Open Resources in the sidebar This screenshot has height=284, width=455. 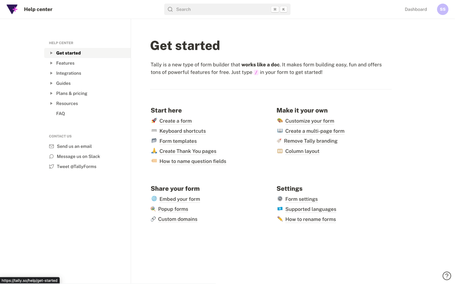67,104
